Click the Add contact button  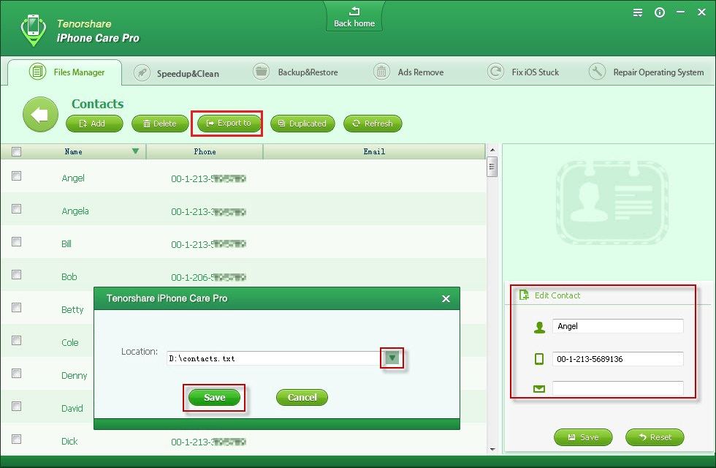[94, 124]
